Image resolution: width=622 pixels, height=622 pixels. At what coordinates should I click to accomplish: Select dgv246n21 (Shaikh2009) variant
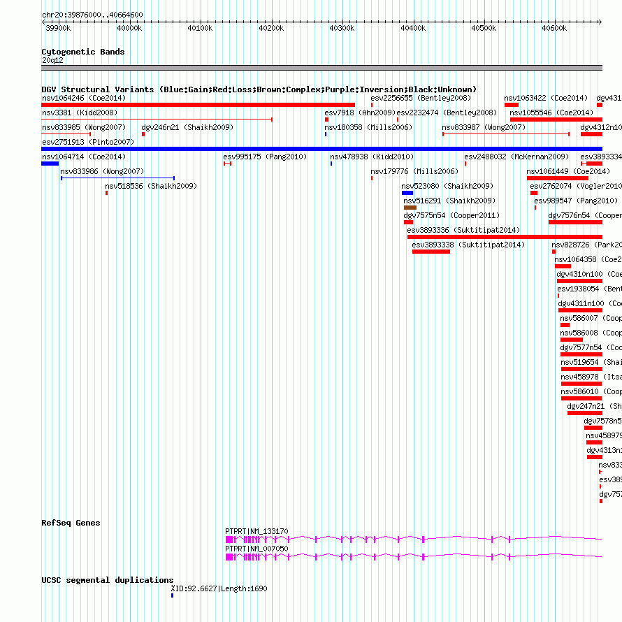(x=187, y=127)
